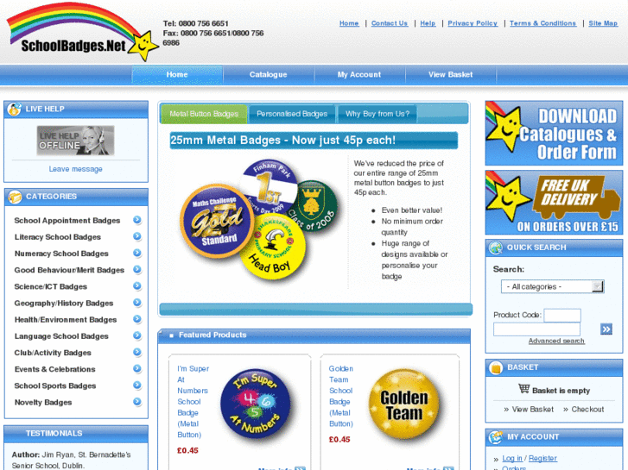Click the quick search go arrow button
Screen dimensions: 628x470
606,329
